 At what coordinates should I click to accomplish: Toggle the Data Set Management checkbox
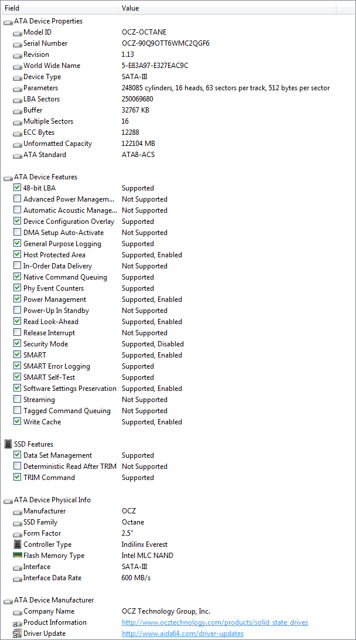point(17,455)
